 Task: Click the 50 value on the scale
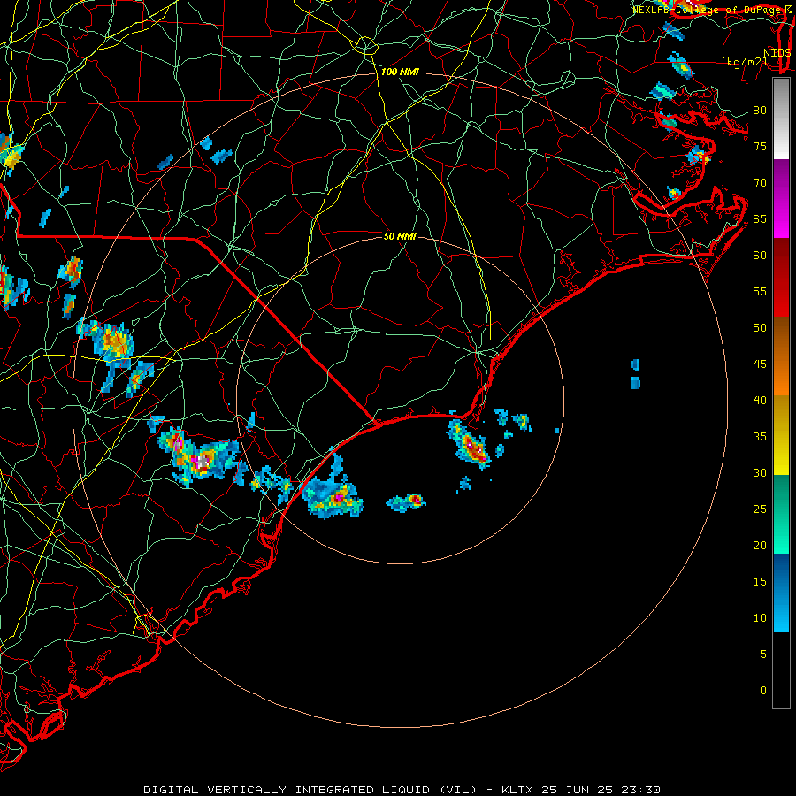[760, 328]
